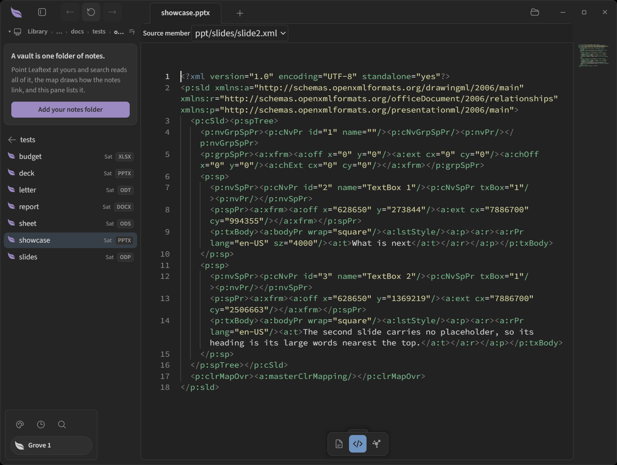This screenshot has height=465, width=617.
Task: Open the history clock icon
Action: coord(41,424)
